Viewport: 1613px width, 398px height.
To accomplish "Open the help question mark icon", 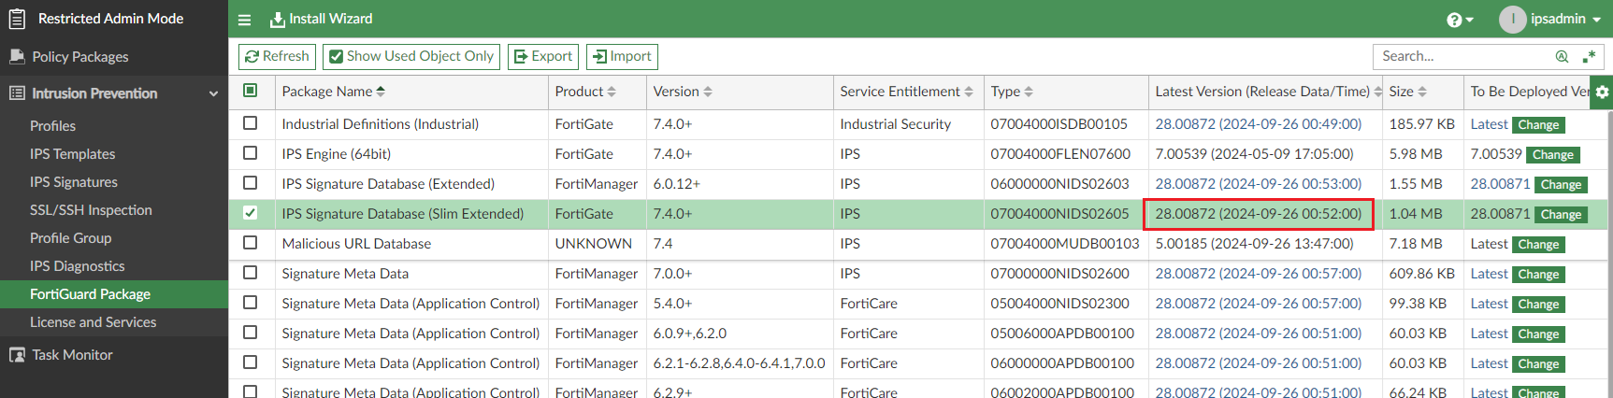I will 1454,20.
